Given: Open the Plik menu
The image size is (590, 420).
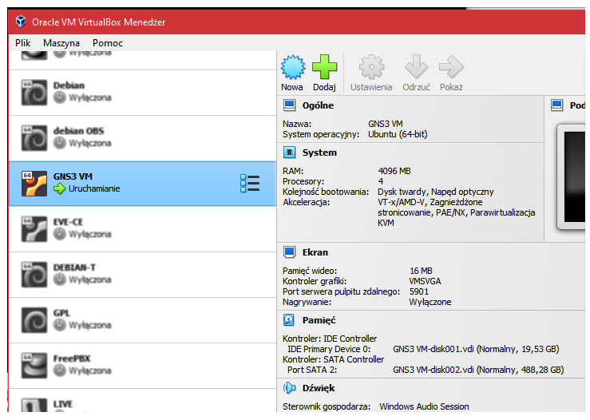Looking at the screenshot, I should point(22,42).
